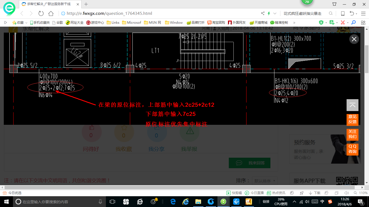
Task: Open the Windows Start menu
Action: coord(6,202)
